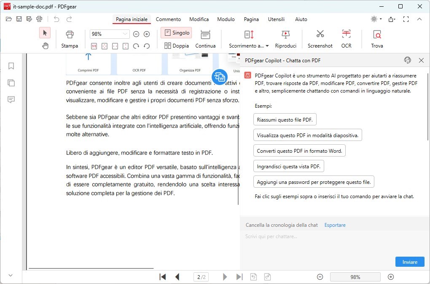
Task: Select the arrow cursor tool
Action: tap(45, 33)
